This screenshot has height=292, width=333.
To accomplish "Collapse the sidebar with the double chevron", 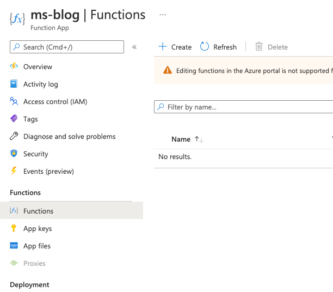I will click(134, 47).
